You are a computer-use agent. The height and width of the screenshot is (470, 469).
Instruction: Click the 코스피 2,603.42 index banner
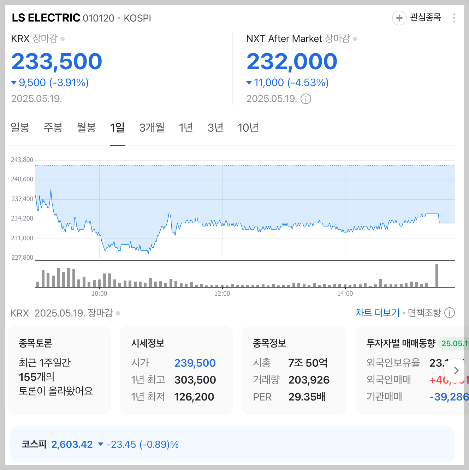[233, 444]
